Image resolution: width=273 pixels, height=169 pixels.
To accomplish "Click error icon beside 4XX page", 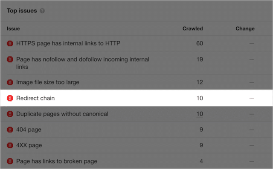I will point(10,145).
